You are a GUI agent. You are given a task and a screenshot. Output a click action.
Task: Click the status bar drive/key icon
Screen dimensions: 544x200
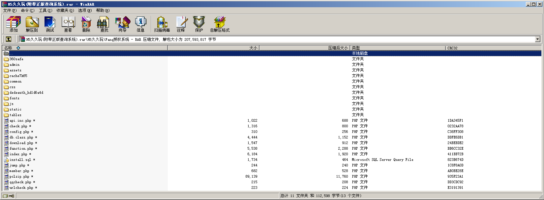pos(9,196)
